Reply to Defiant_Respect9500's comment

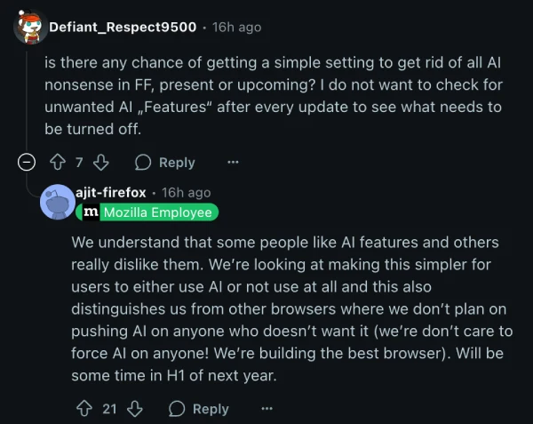(165, 163)
